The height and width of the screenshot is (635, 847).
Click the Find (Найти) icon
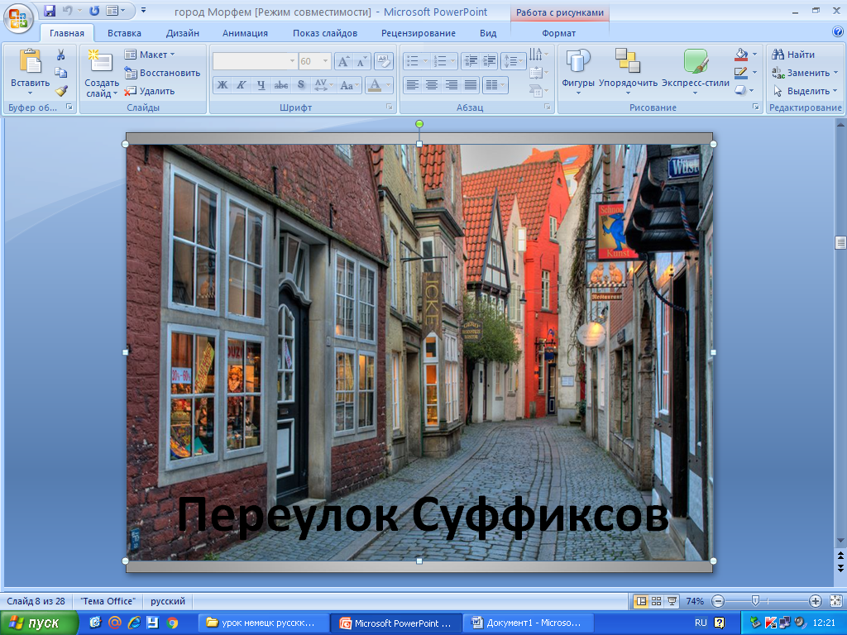click(778, 55)
